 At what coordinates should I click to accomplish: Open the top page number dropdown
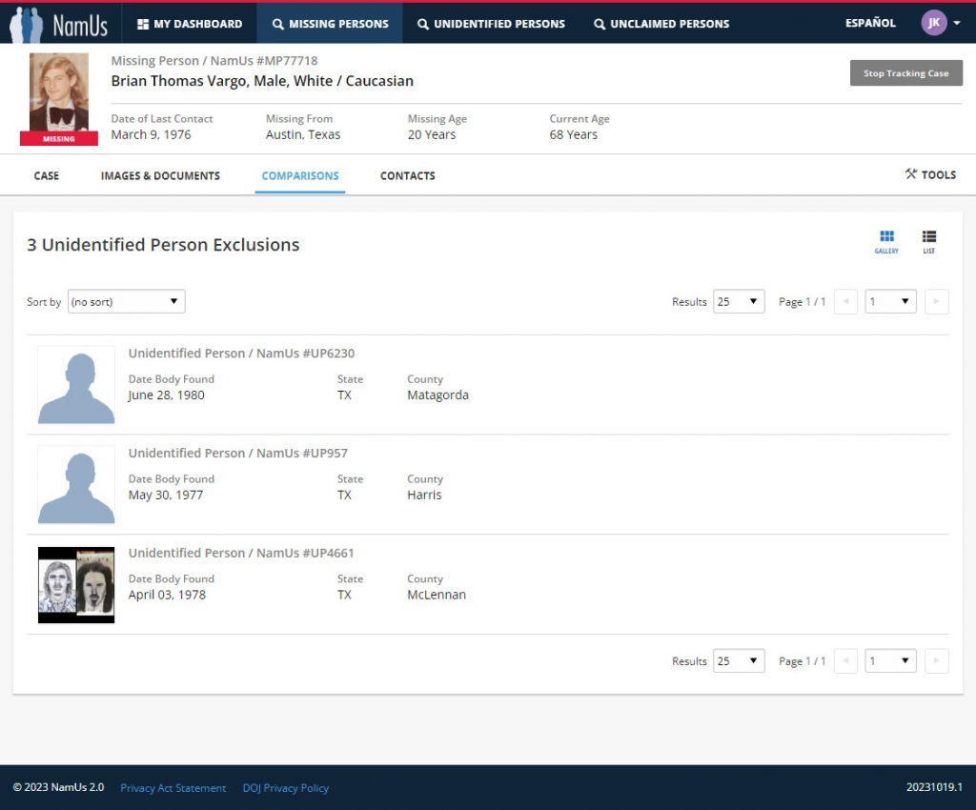tap(890, 302)
